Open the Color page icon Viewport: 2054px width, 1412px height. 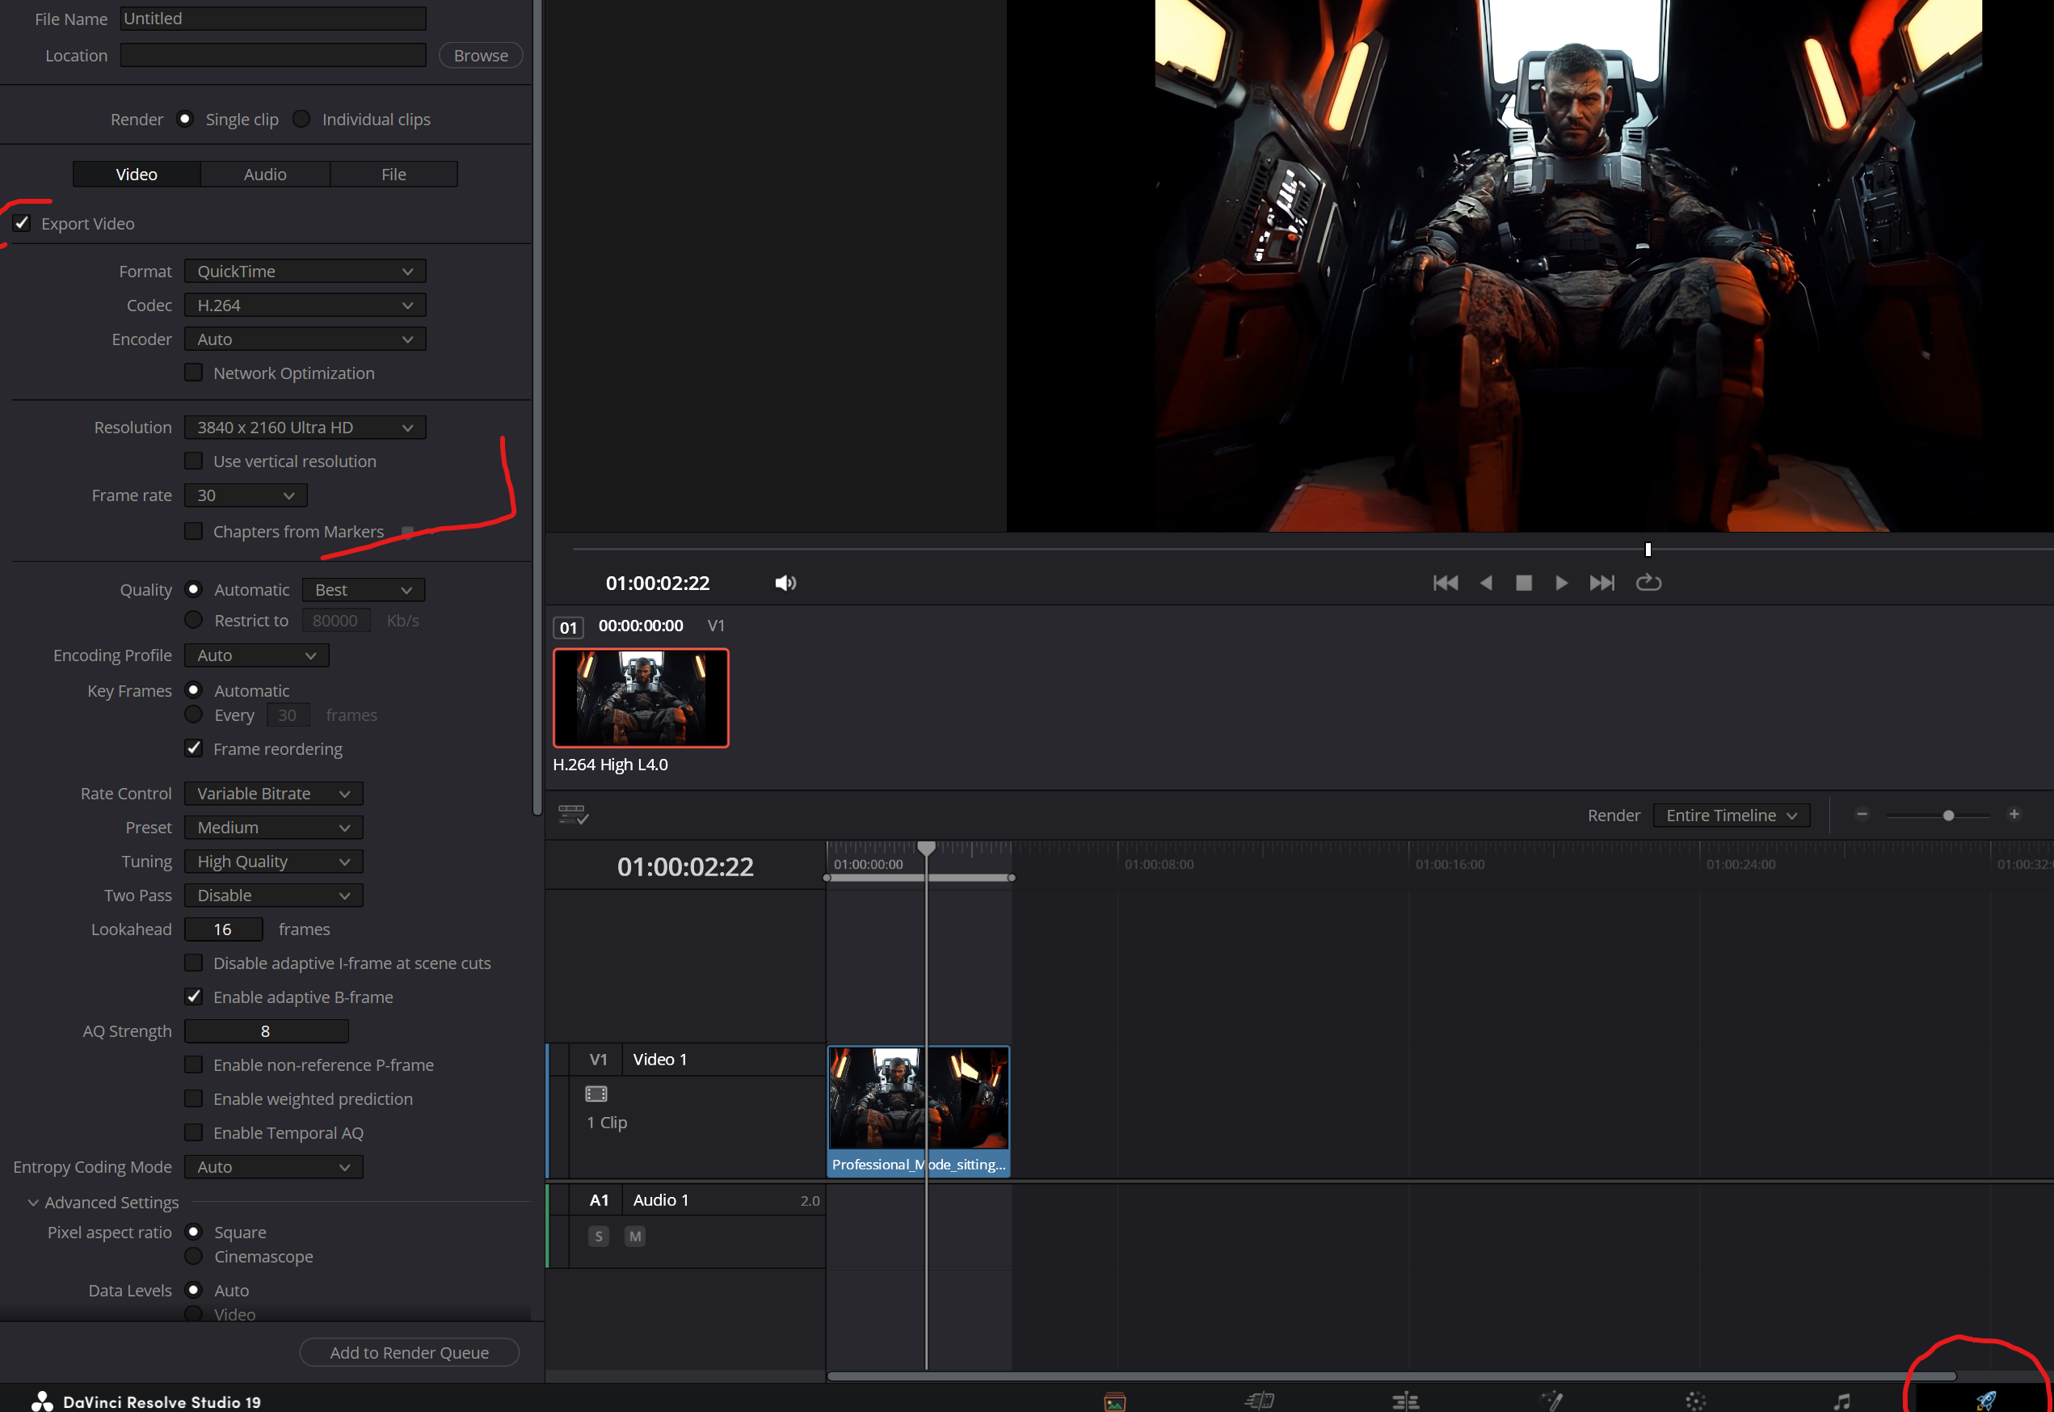1695,1401
